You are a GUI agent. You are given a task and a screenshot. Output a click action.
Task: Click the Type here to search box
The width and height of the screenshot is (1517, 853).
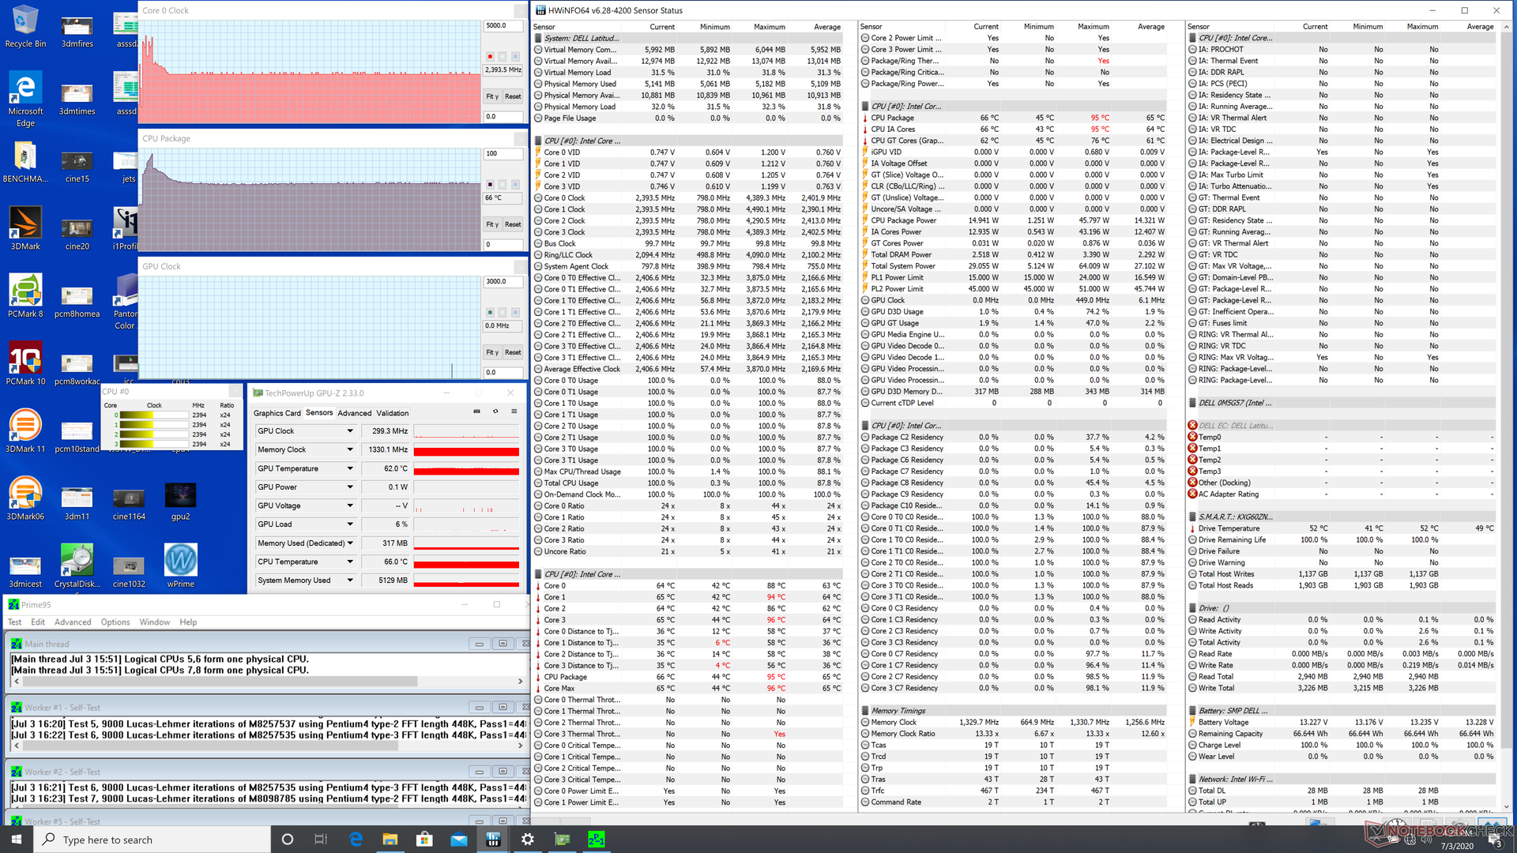[x=152, y=840]
